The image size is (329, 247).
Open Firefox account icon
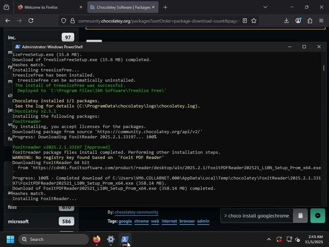click(298, 21)
